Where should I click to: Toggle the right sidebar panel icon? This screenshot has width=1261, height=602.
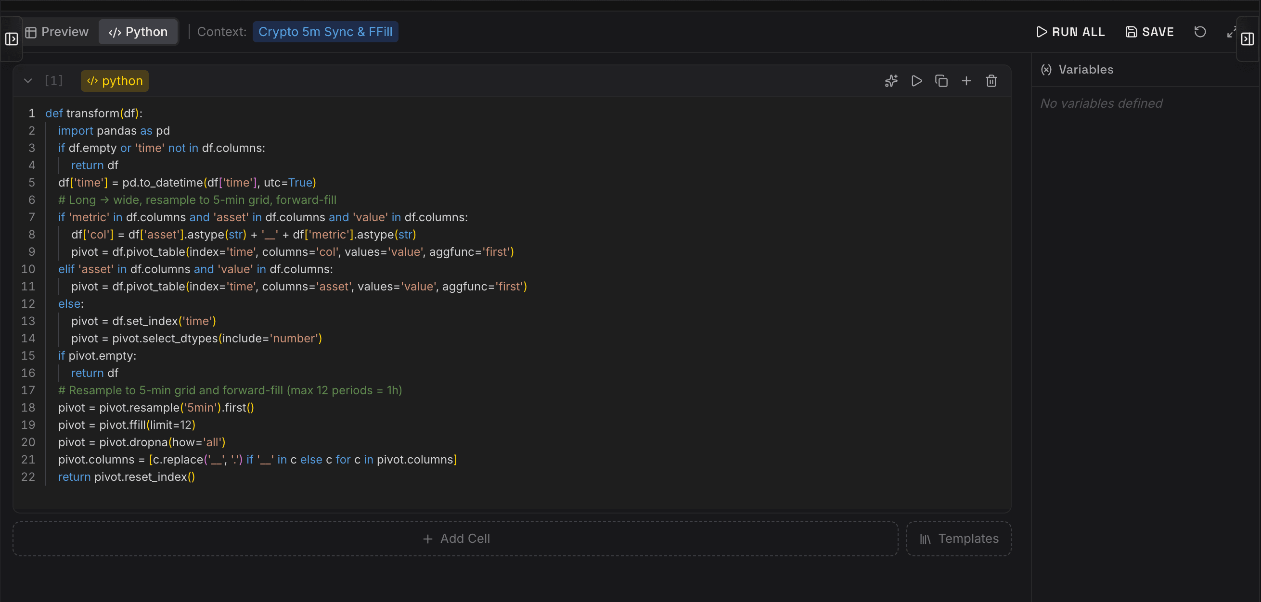click(x=1248, y=38)
